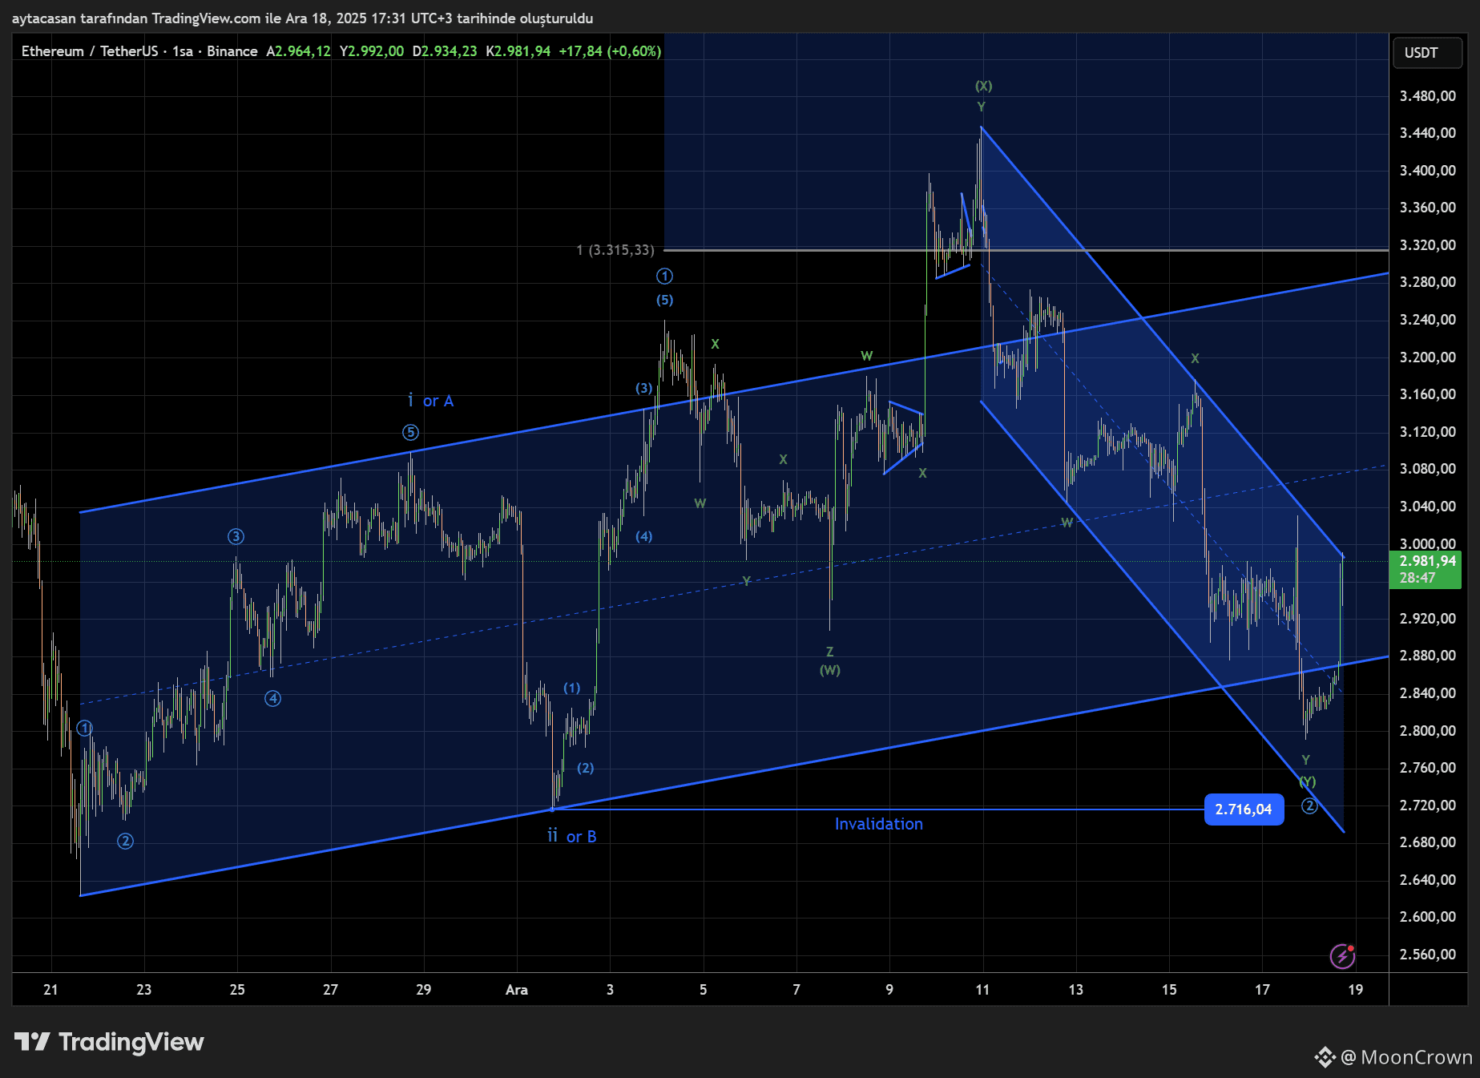Click the 3.480,00 price axis label
The height and width of the screenshot is (1078, 1480).
(x=1428, y=96)
